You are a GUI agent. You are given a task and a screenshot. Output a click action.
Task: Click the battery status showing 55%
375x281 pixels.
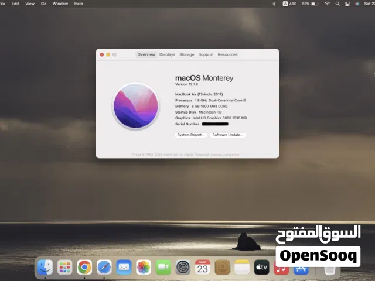click(310, 4)
